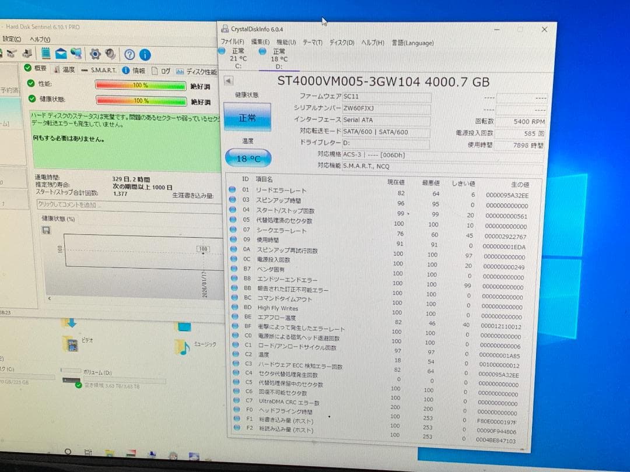630x472 pixels.
Task: Open the テーマ(T) menu in CrystalDiskInfo
Action: tap(314, 43)
